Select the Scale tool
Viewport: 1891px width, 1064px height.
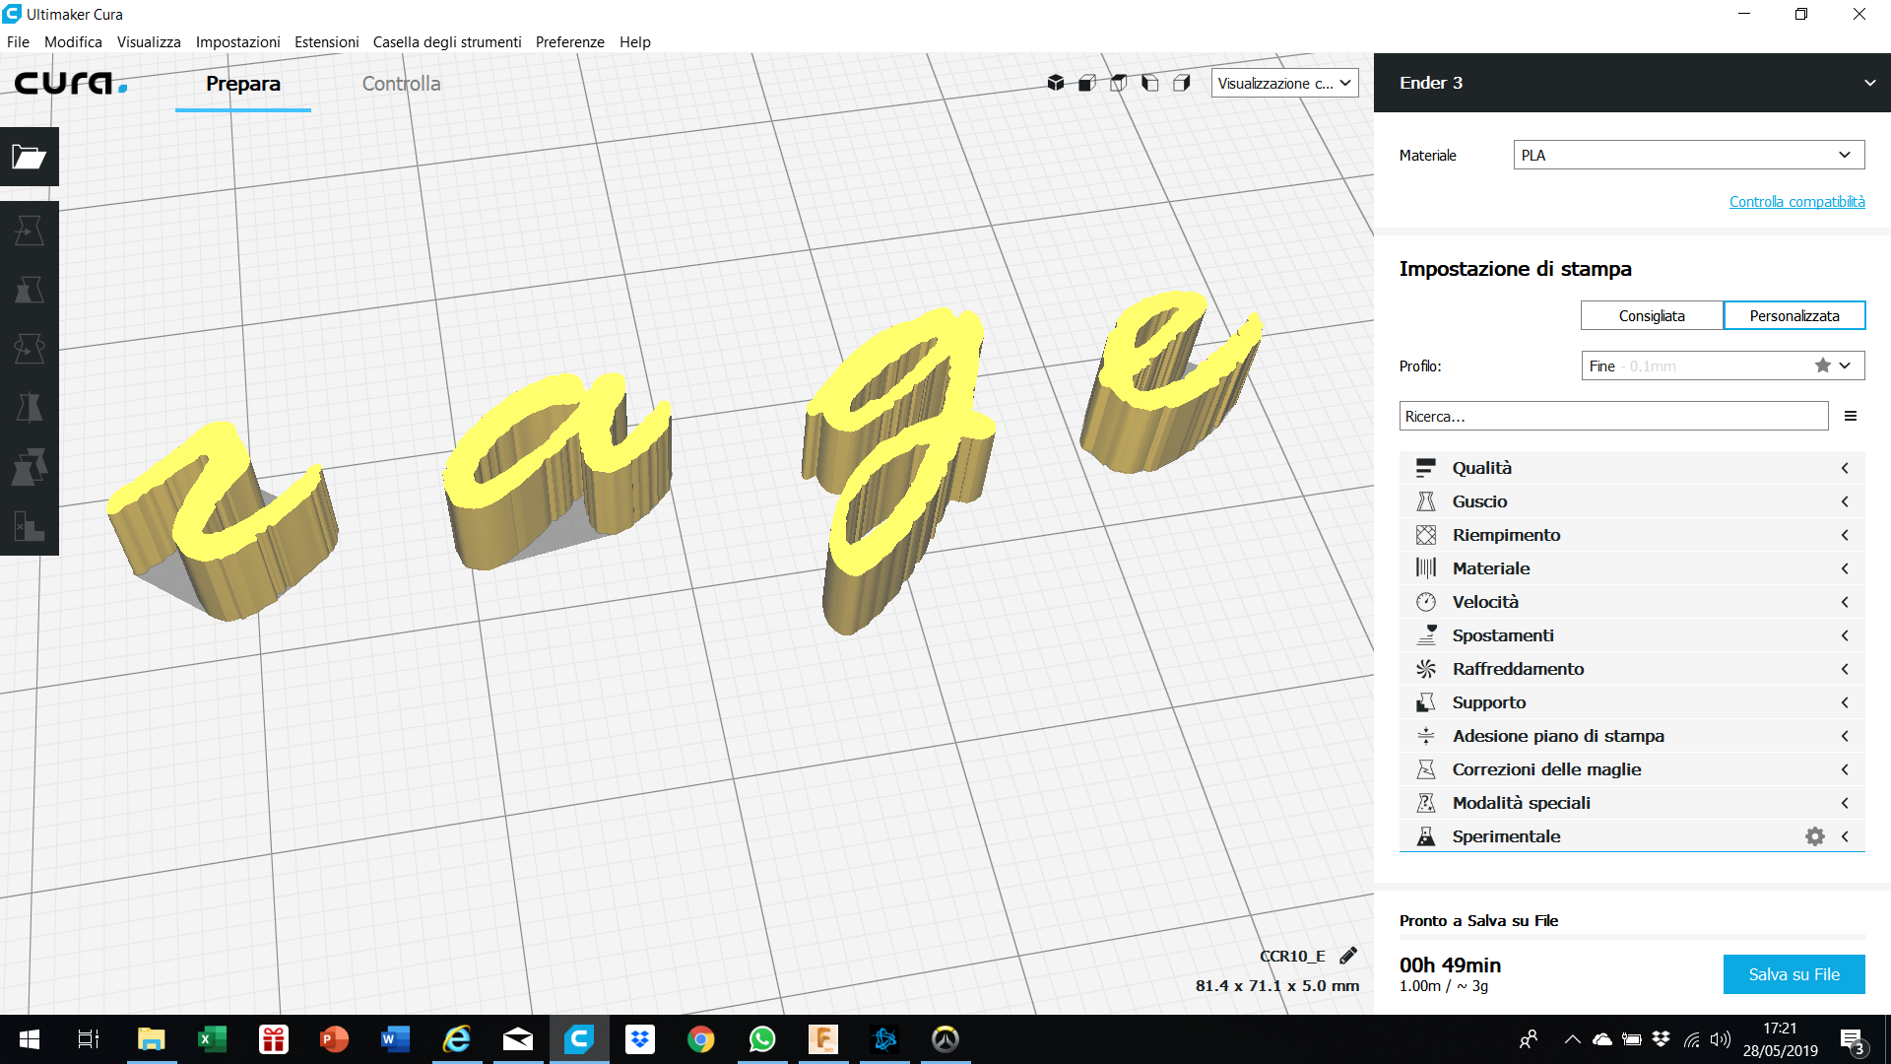29,289
